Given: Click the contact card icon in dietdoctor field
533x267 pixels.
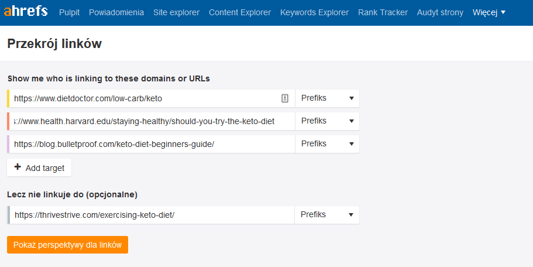Looking at the screenshot, I should [285, 98].
